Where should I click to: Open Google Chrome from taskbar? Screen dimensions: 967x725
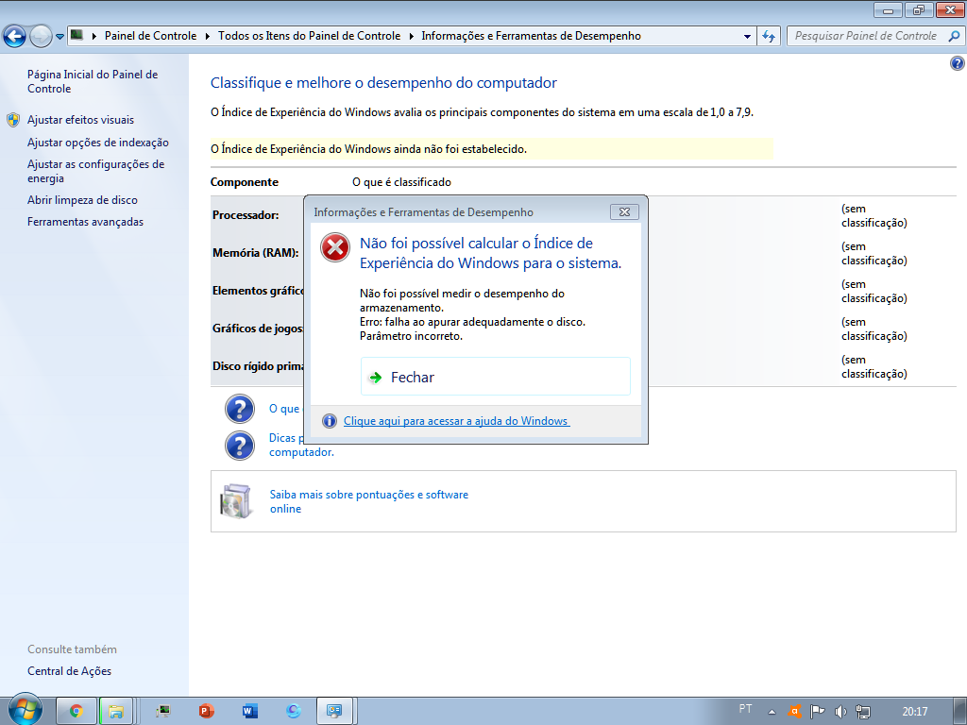76,711
